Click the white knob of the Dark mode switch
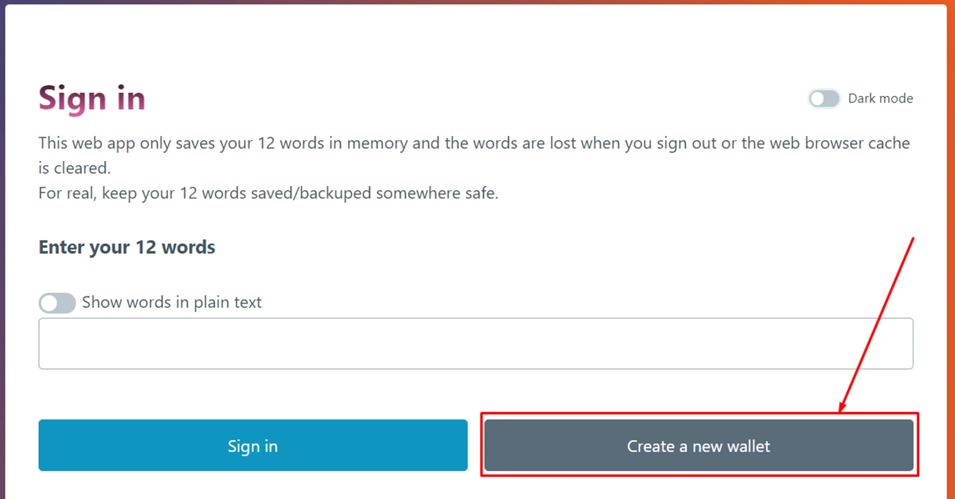Screen dimensions: 955x499 [817, 99]
